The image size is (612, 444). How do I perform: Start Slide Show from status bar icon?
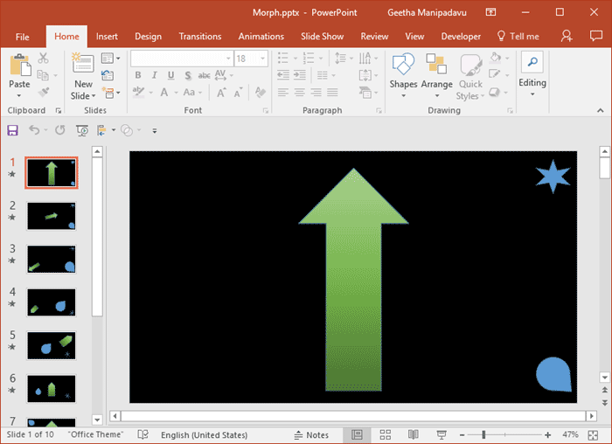(442, 434)
